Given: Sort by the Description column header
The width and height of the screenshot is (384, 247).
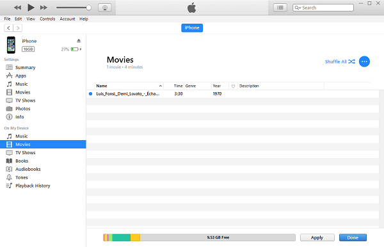Looking at the screenshot, I should point(281,86).
